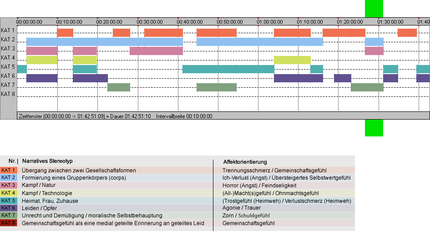Click the pink KAT 3 legend swatch
This screenshot has width=430, height=241.
click(x=9, y=186)
